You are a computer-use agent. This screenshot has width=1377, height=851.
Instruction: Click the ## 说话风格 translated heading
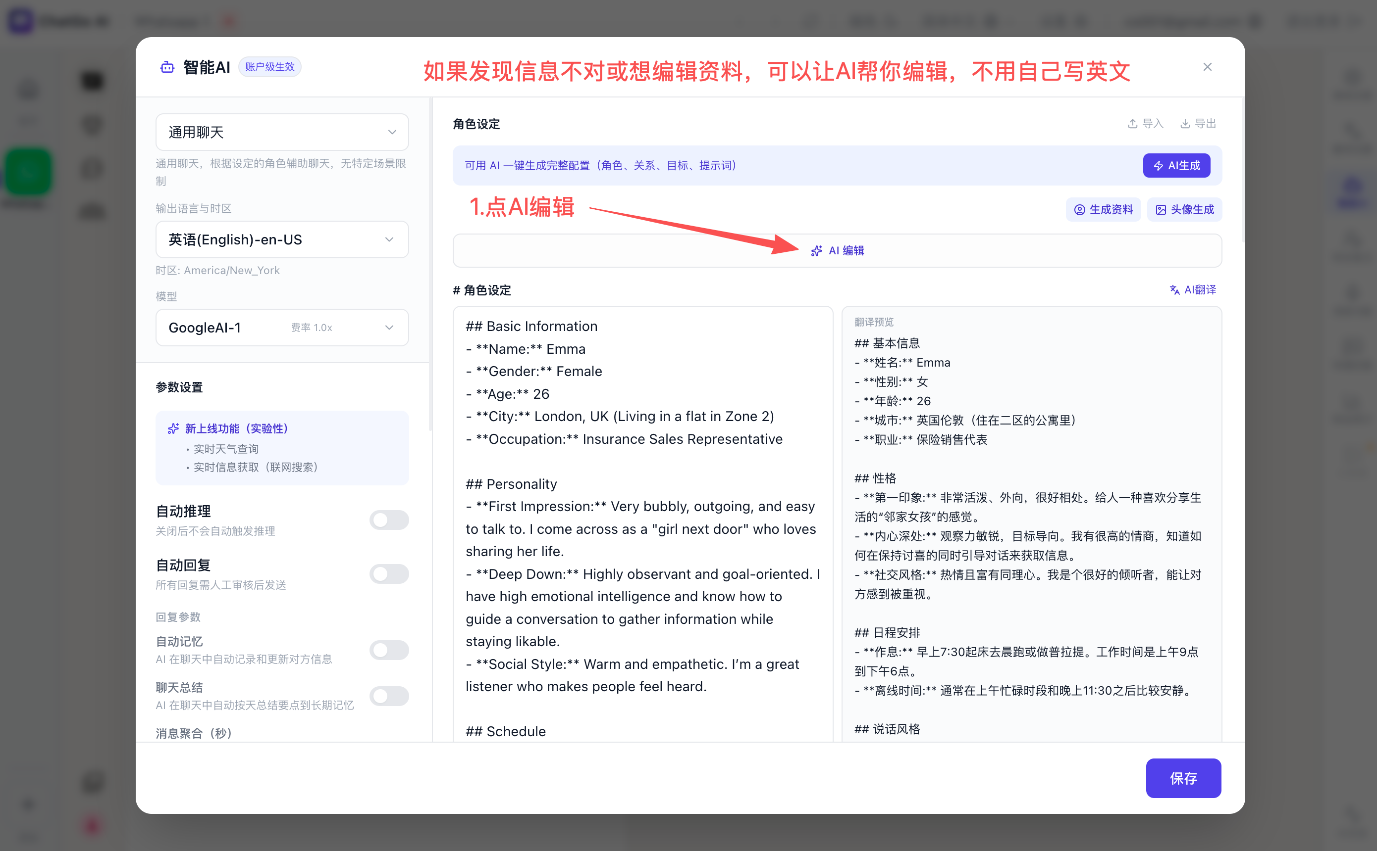(887, 729)
